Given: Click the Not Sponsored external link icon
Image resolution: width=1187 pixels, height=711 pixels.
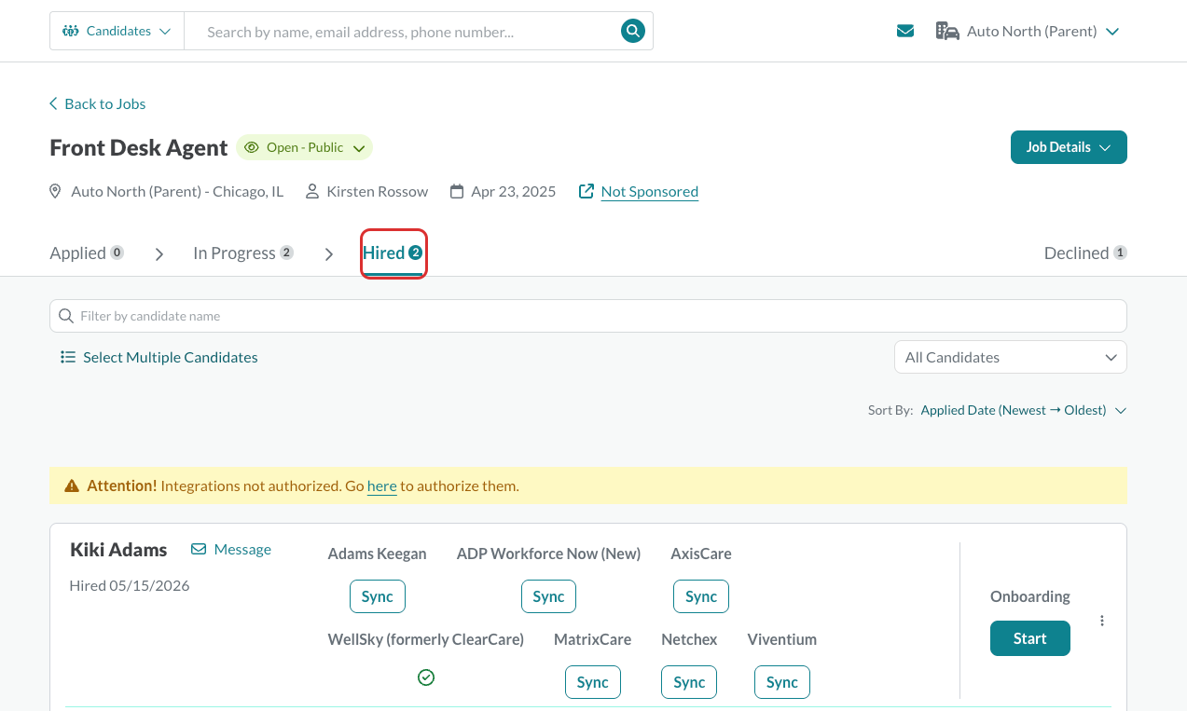Looking at the screenshot, I should pyautogui.click(x=587, y=191).
